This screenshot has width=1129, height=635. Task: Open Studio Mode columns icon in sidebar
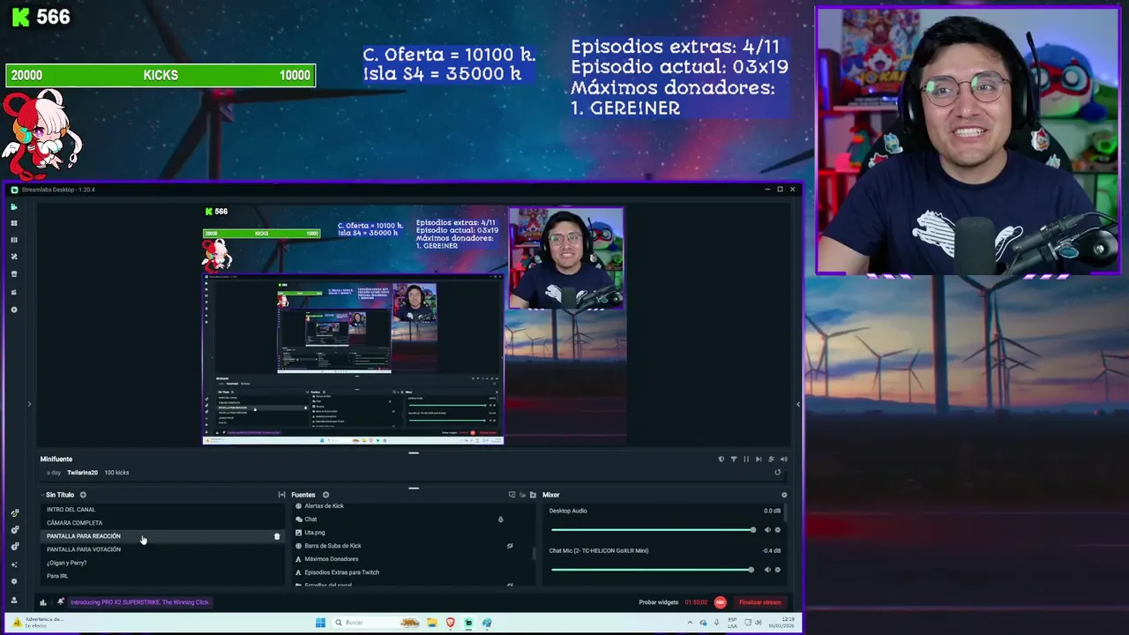point(14,240)
